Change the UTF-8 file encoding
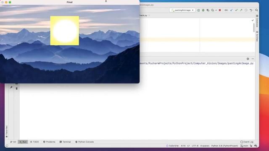 tap(195, 146)
